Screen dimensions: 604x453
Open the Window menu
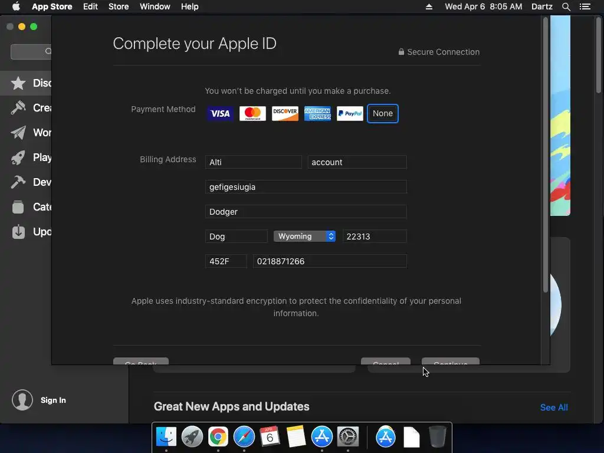coord(155,6)
